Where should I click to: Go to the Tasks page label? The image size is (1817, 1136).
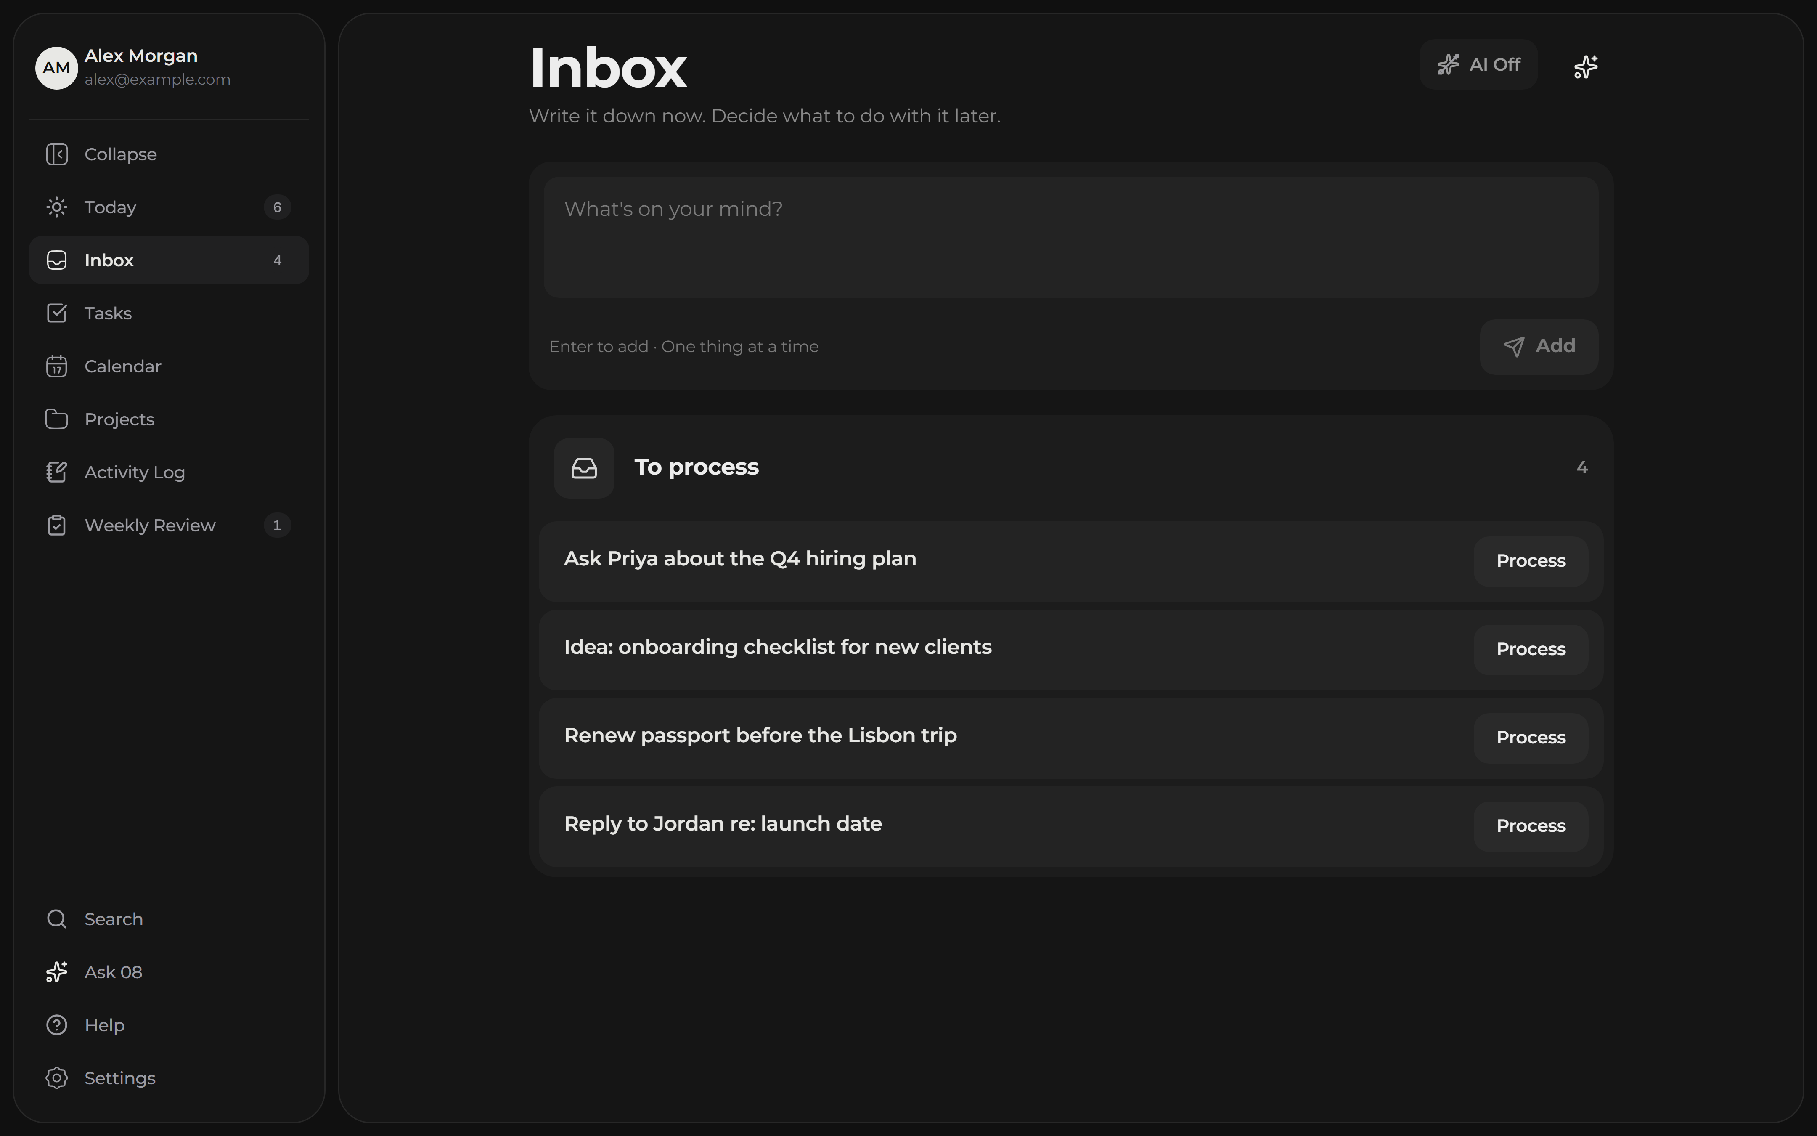click(x=108, y=313)
